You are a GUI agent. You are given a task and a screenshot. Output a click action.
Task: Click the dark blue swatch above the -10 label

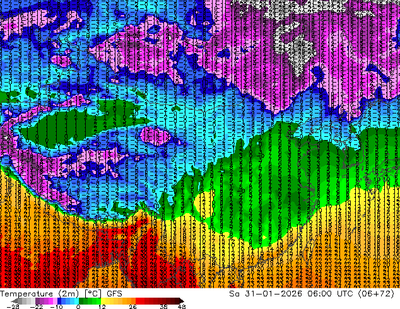click(x=59, y=301)
